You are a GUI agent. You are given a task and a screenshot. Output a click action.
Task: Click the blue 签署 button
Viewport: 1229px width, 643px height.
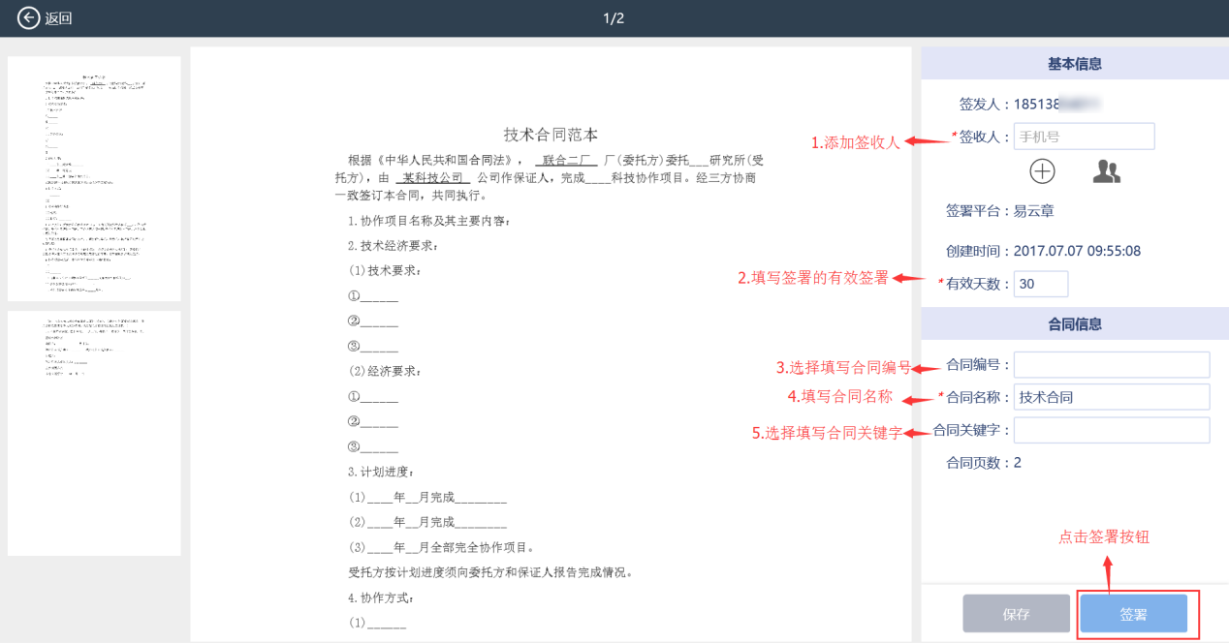pos(1133,614)
